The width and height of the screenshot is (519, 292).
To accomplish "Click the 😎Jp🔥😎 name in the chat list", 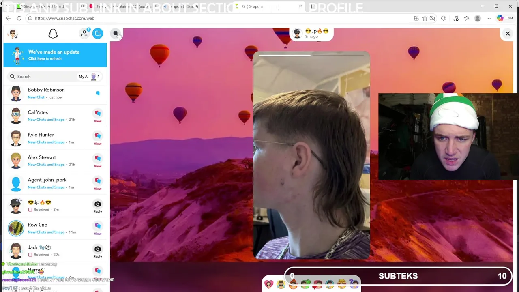I will 39,202.
